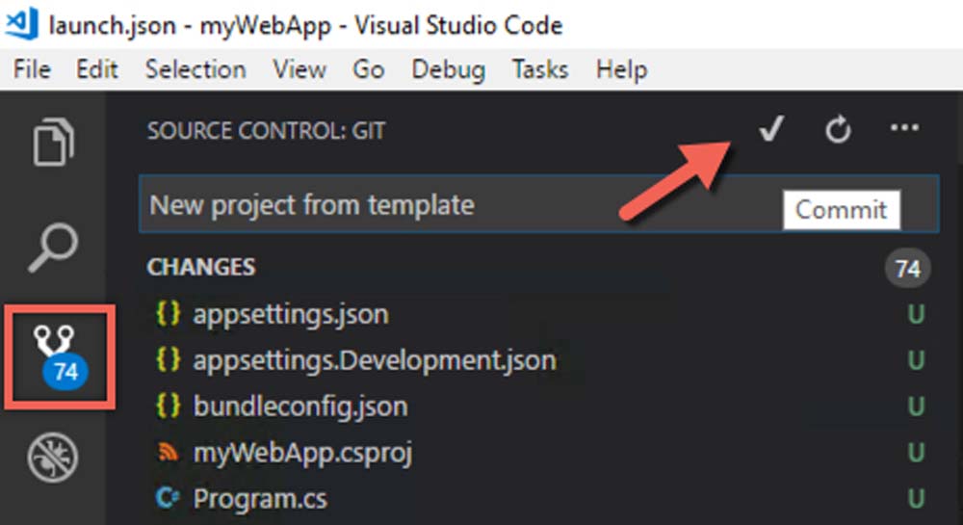Open the File menu
This screenshot has width=963, height=525.
pyautogui.click(x=33, y=69)
